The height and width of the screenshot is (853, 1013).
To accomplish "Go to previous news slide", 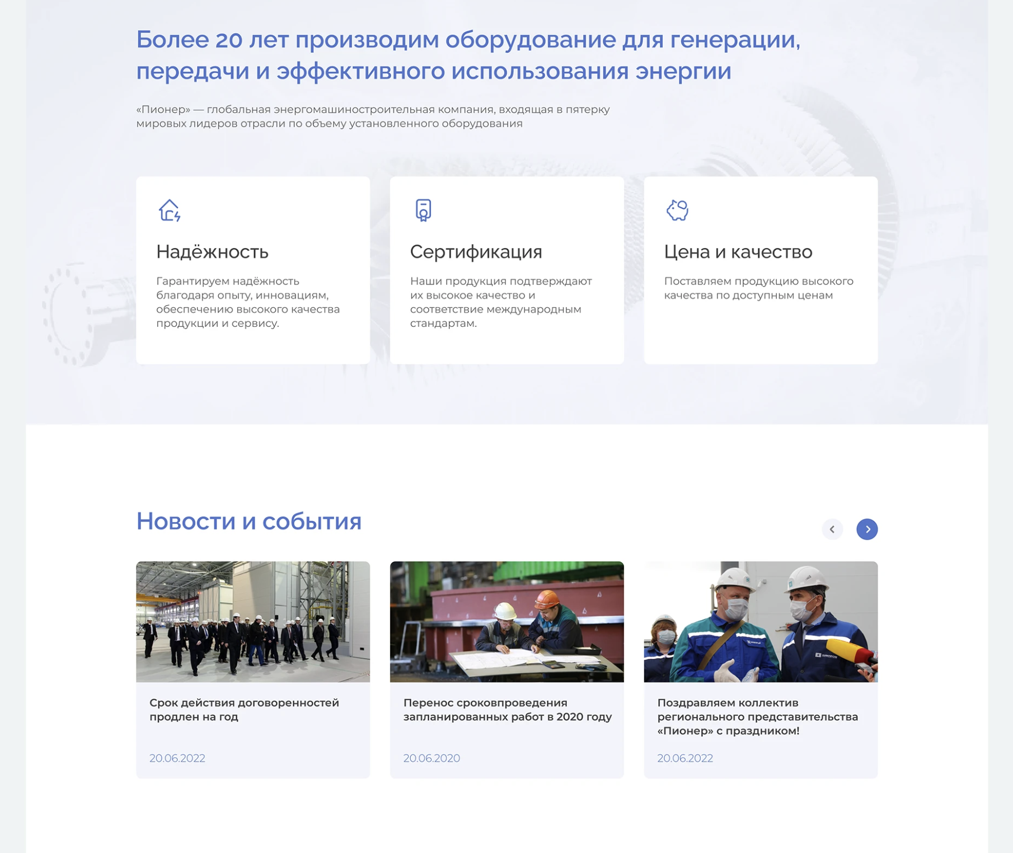I will (832, 529).
